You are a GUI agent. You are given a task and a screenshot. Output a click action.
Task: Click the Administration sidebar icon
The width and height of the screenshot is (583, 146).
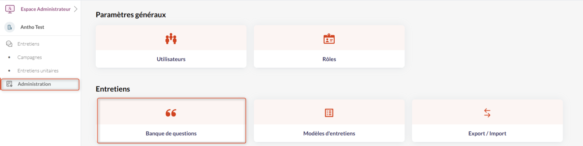9,84
